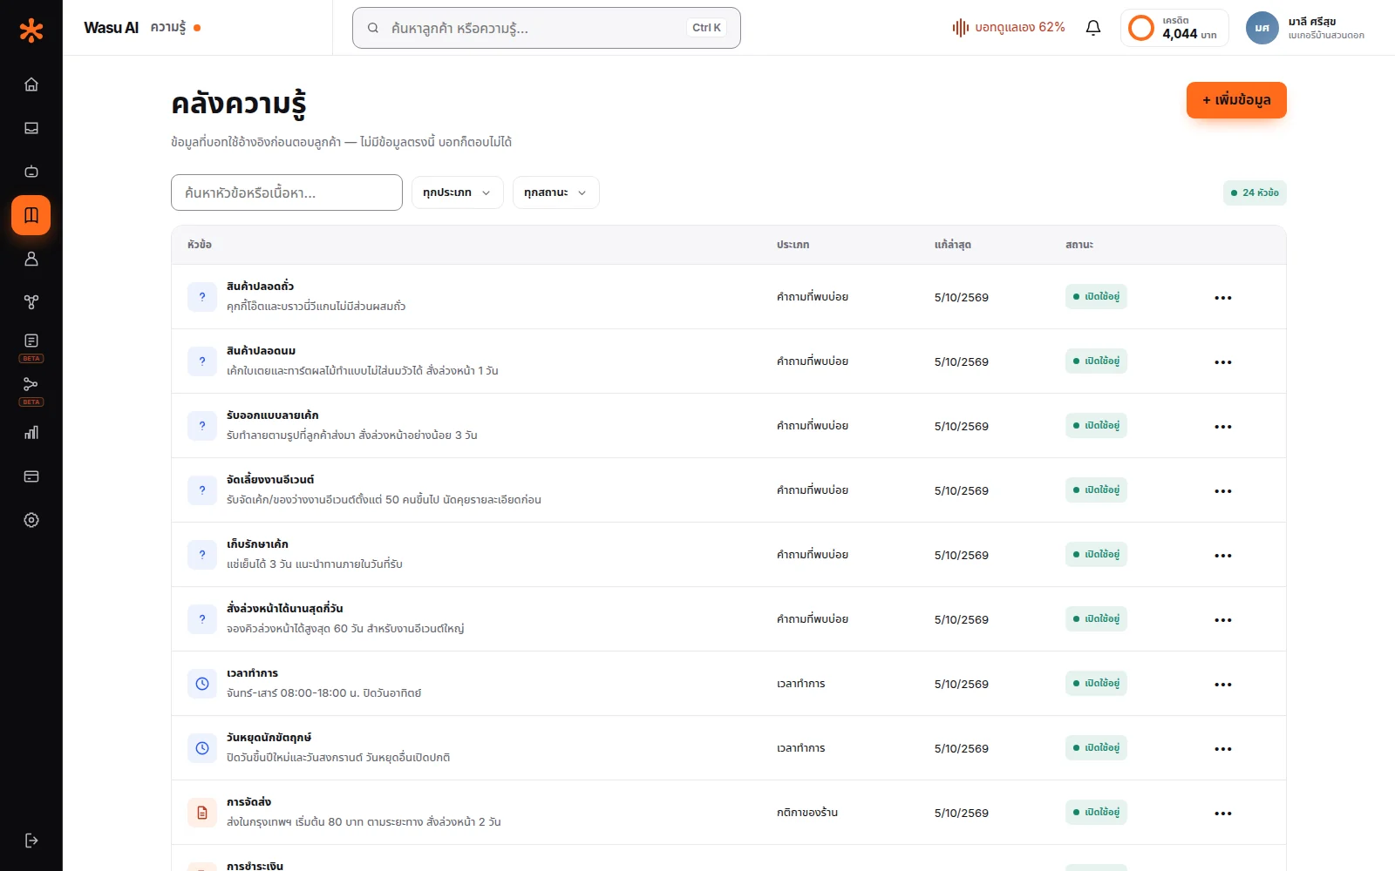
Task: Open the วันหยุดนักขัตฤกษ์ topic
Action: (269, 738)
